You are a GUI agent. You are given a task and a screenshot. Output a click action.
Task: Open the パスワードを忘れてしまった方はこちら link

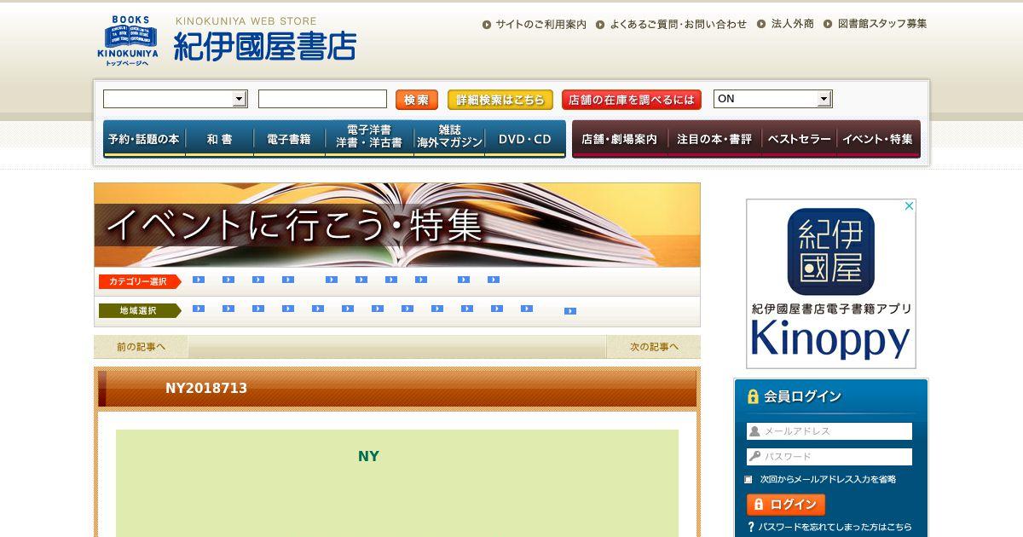[x=829, y=527]
